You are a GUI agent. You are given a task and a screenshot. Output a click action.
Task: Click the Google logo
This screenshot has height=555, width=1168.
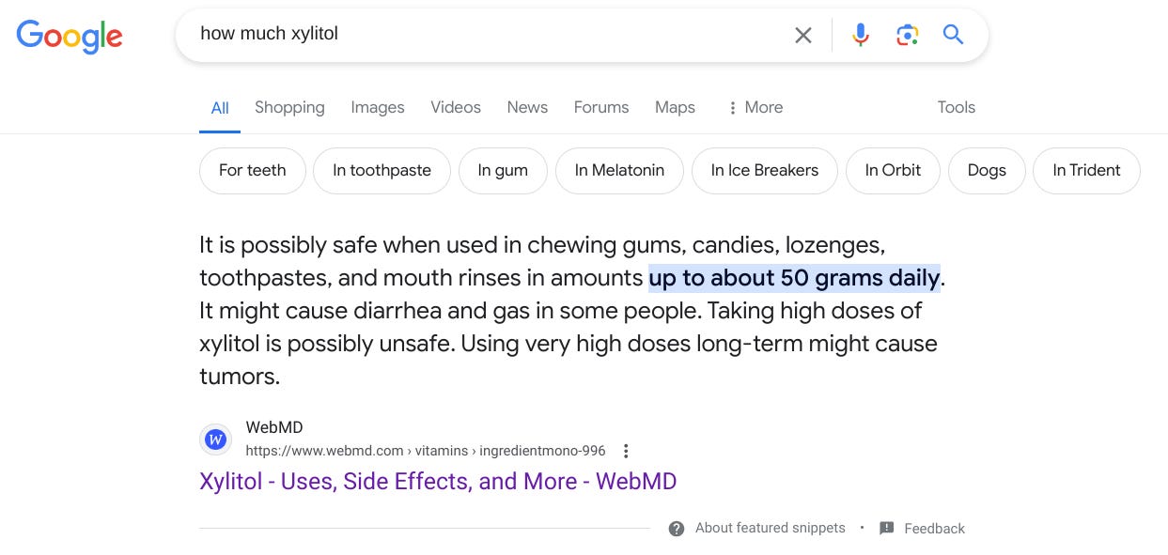(70, 36)
